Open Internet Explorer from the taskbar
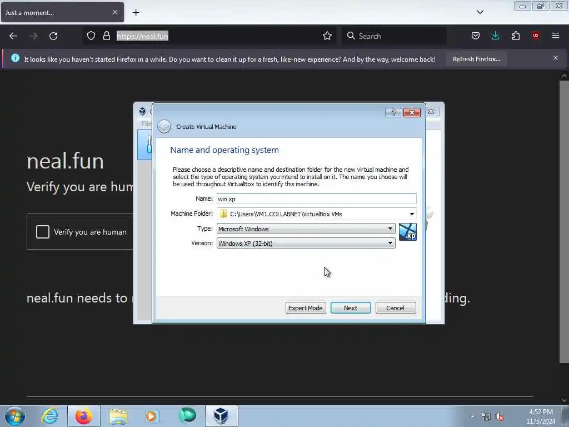Image resolution: width=569 pixels, height=427 pixels. 49,416
